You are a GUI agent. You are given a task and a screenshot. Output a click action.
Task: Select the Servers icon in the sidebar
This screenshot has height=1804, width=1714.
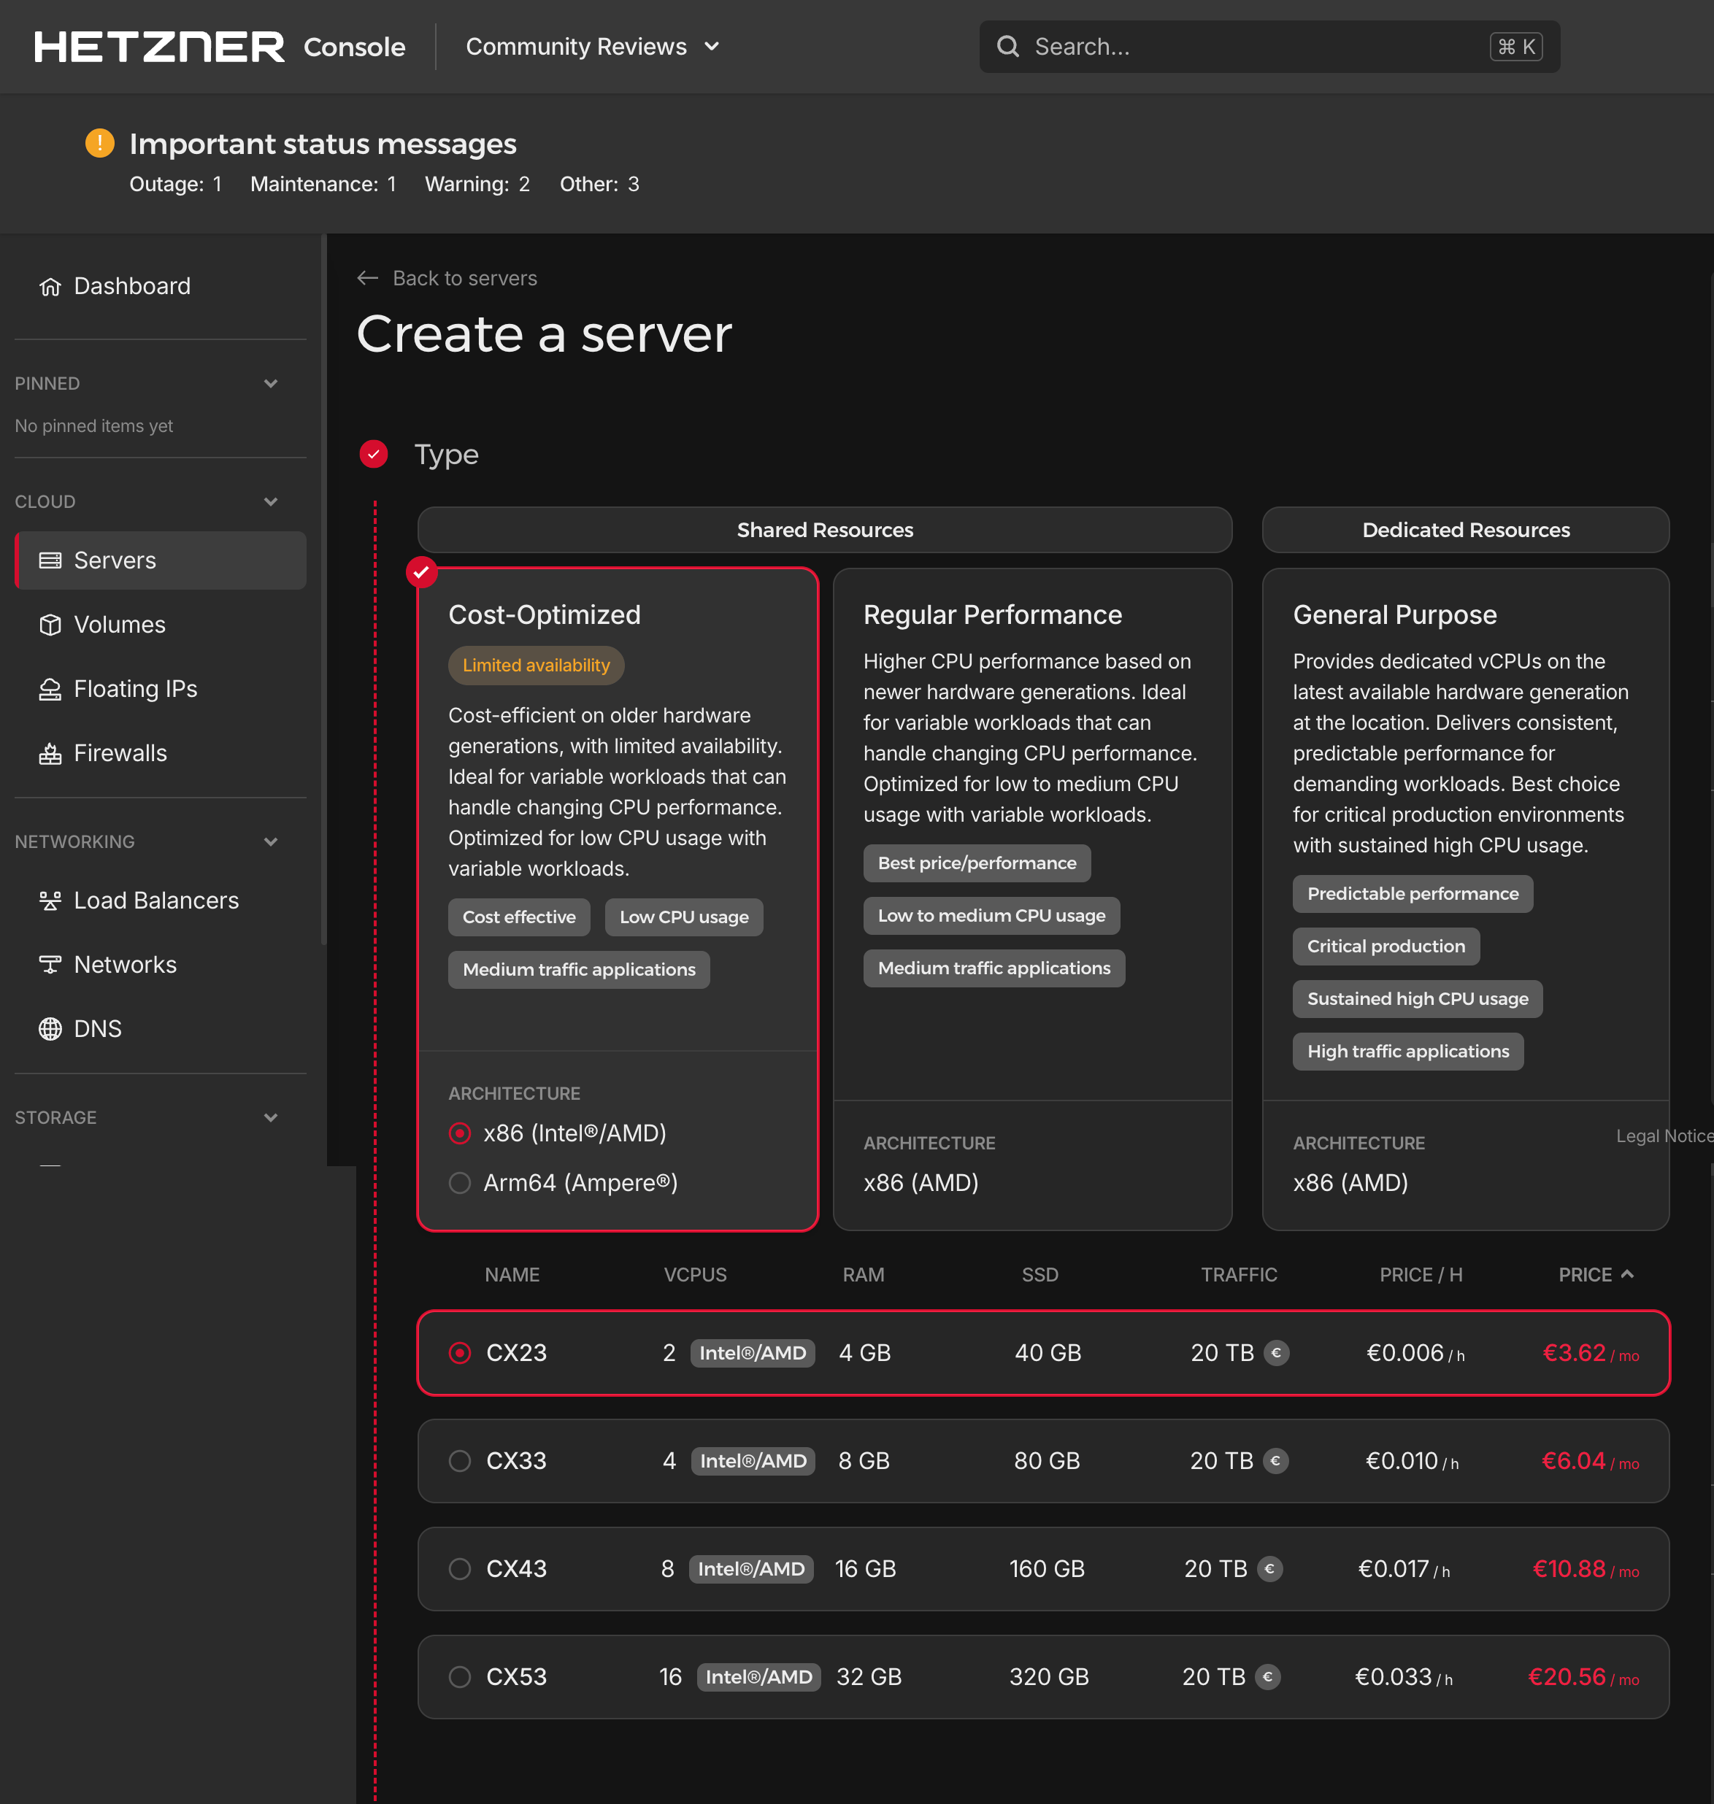pyautogui.click(x=50, y=560)
